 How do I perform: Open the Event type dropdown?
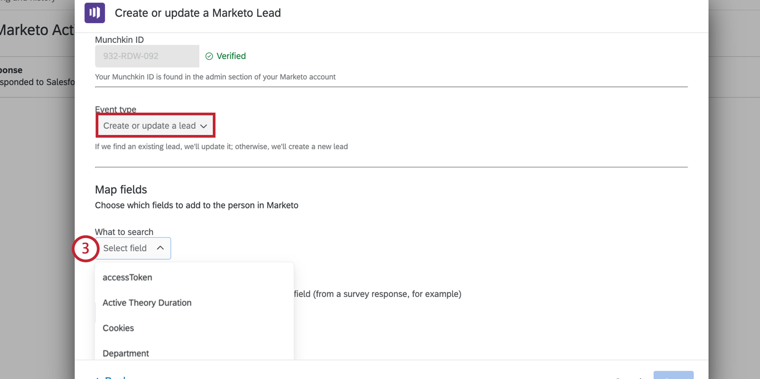tap(155, 126)
